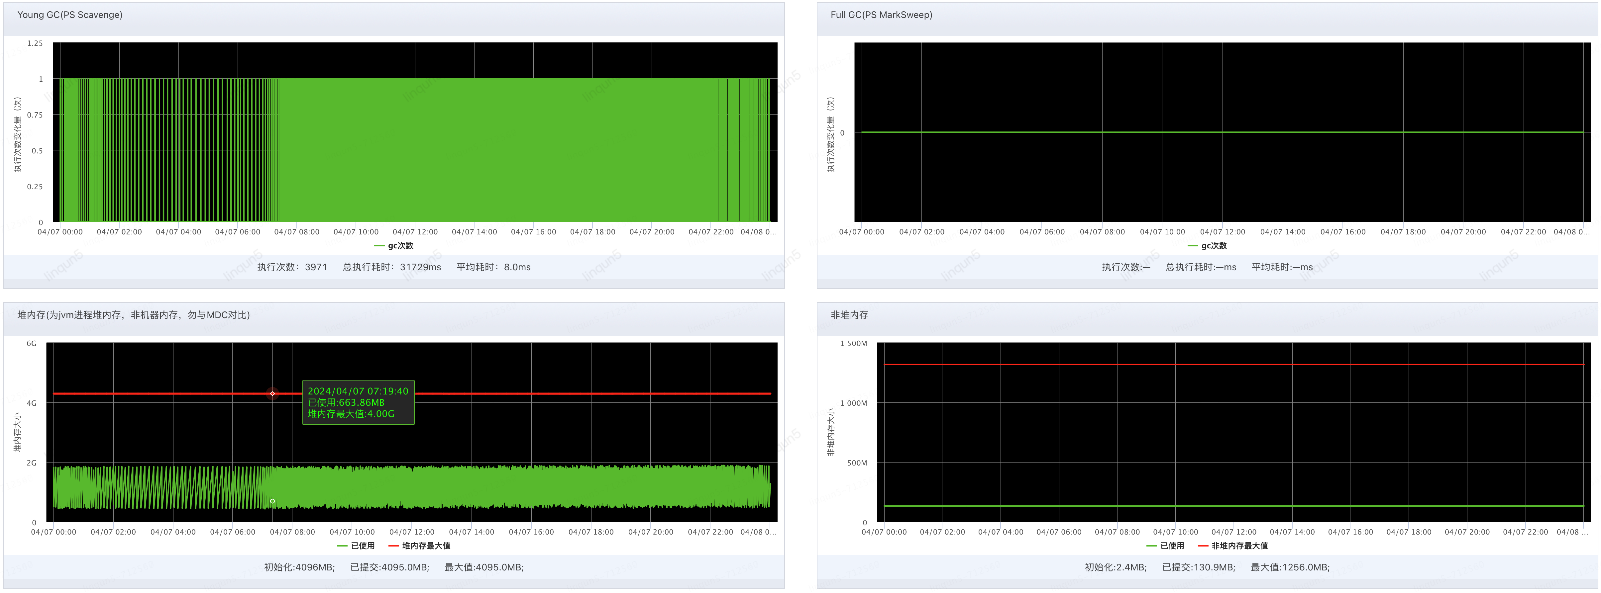Click 最大值:1256.0MB in non-heap footer

pos(1290,567)
